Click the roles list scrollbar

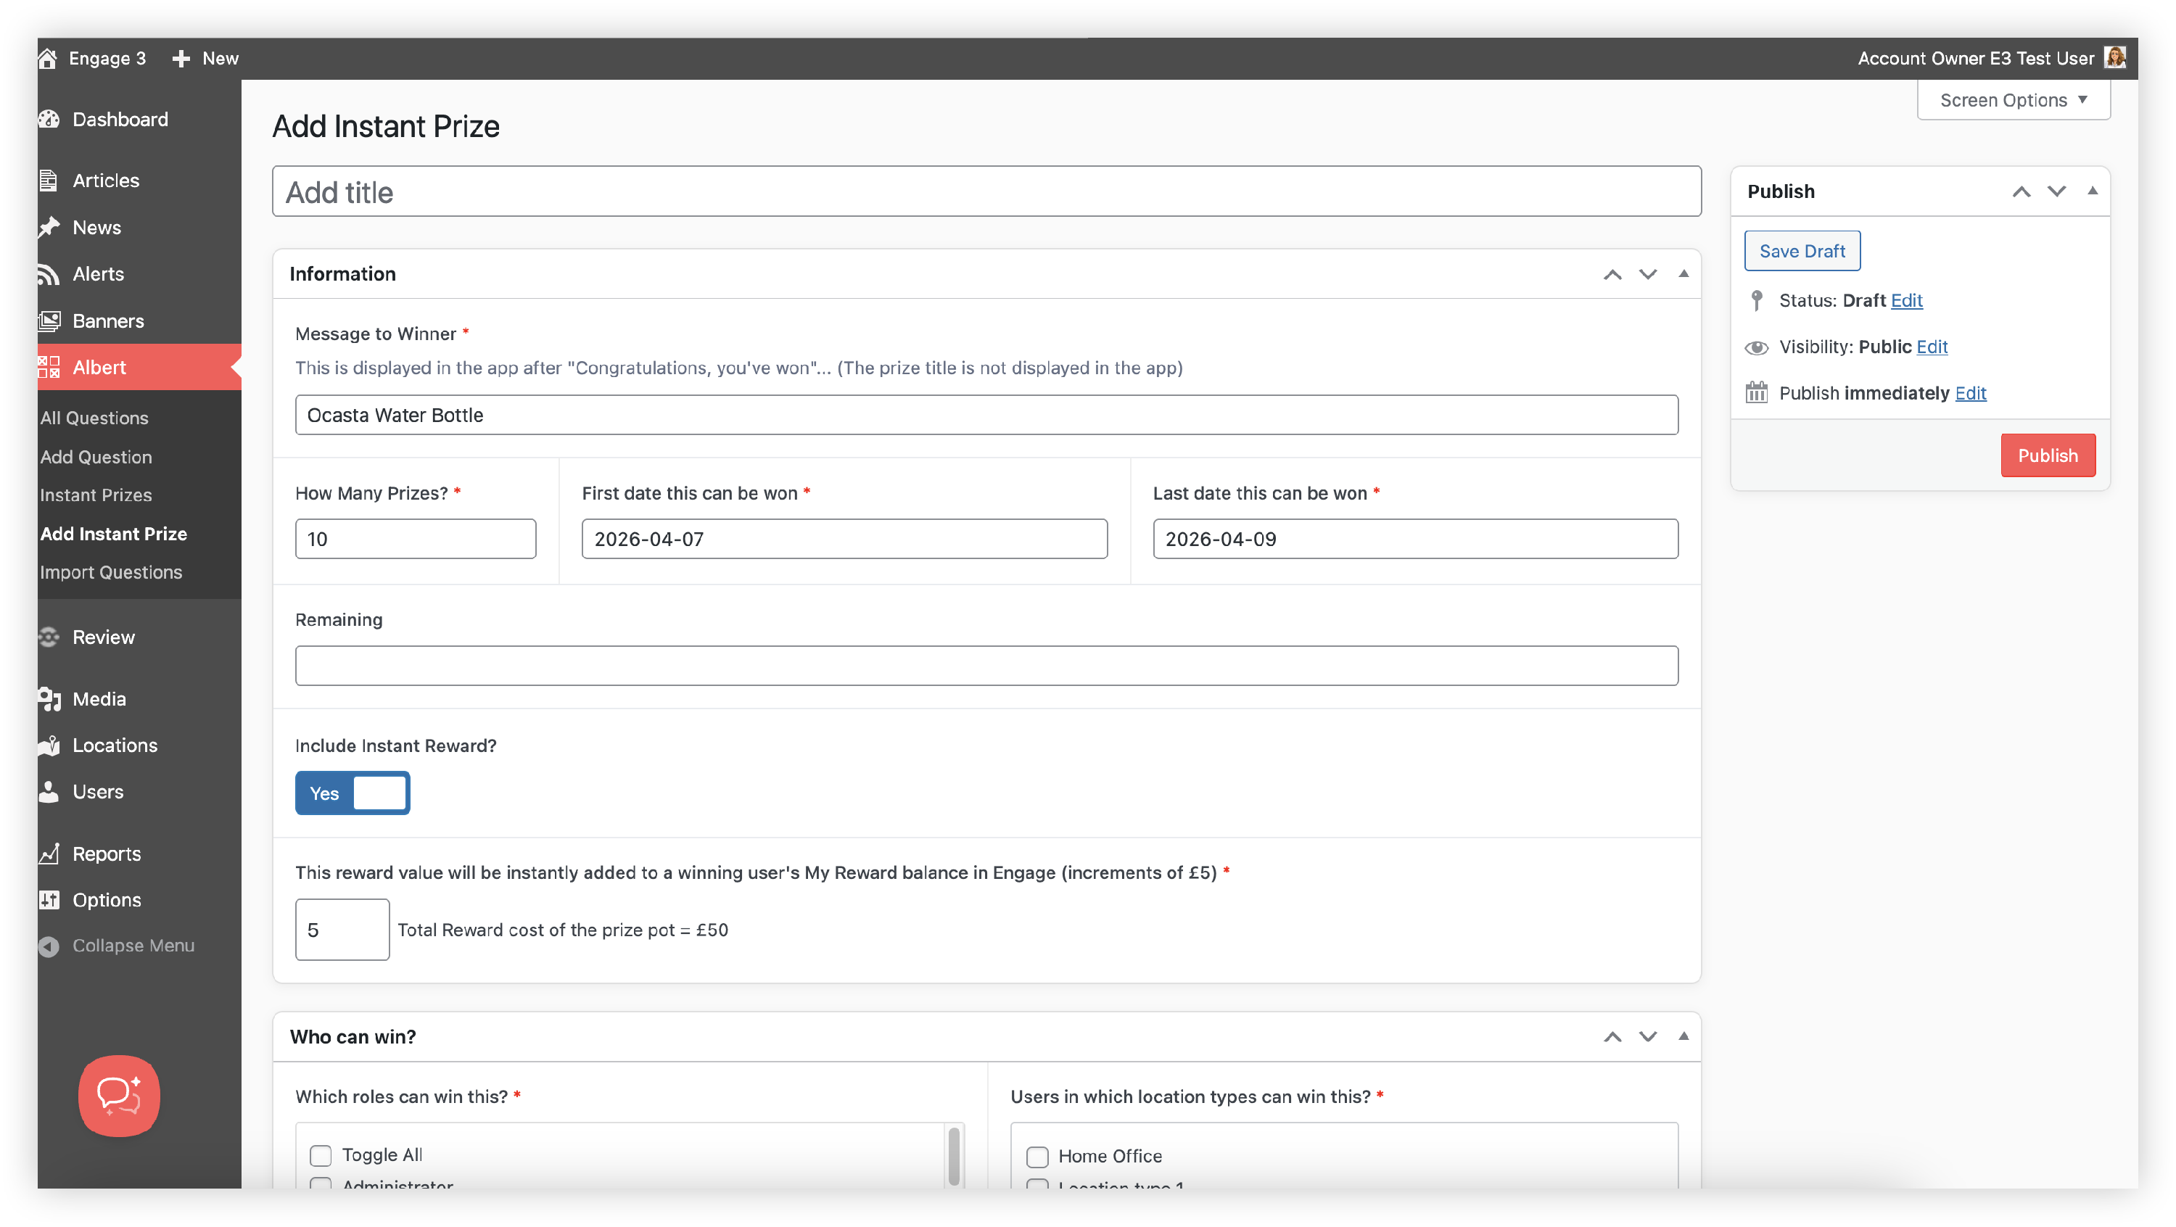tap(954, 1156)
